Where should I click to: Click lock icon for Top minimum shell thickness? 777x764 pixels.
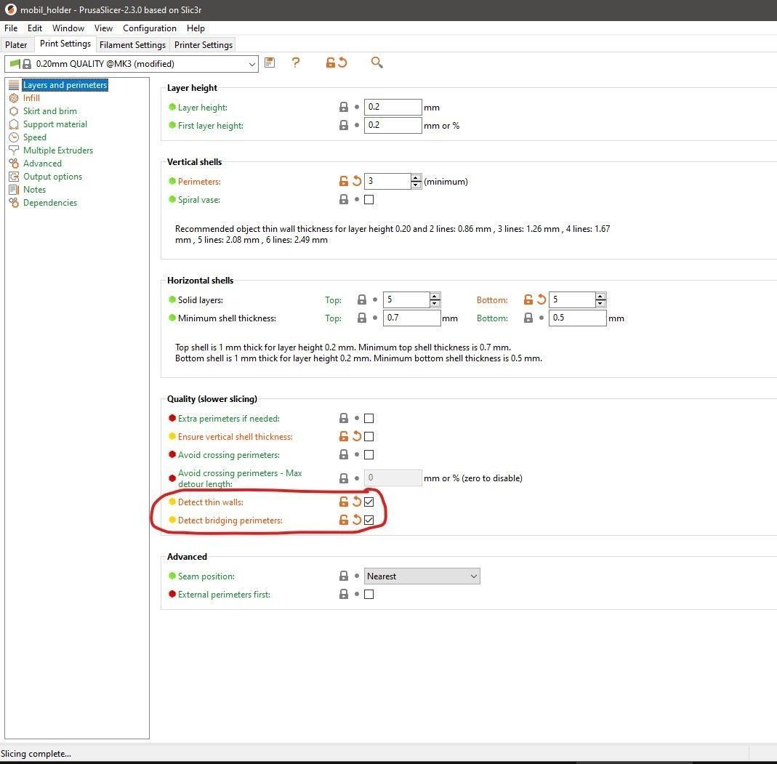[x=362, y=318]
